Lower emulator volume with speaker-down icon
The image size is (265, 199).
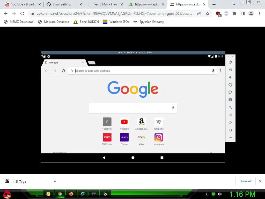[230, 77]
